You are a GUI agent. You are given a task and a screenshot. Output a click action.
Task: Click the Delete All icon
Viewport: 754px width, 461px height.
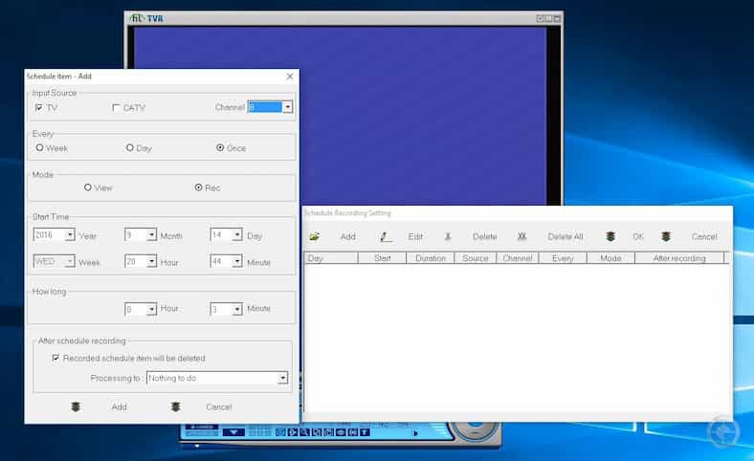(521, 236)
